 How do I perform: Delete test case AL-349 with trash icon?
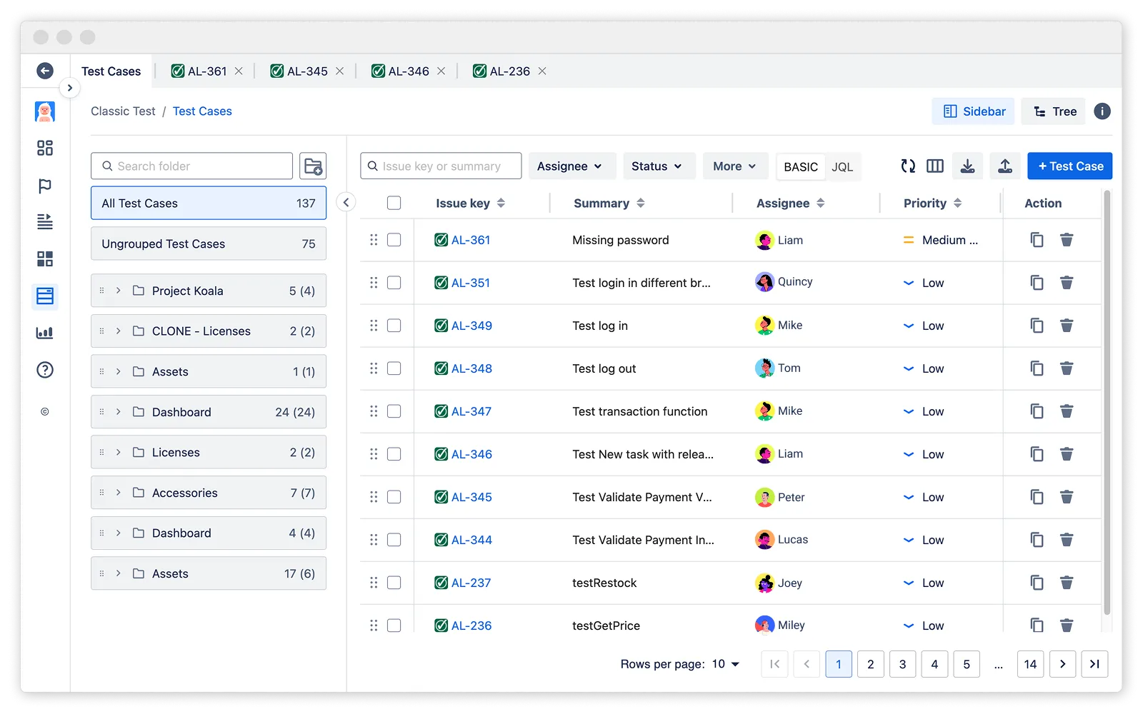(1067, 326)
